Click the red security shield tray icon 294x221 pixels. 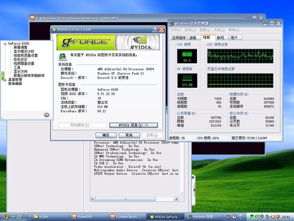(x=278, y=217)
